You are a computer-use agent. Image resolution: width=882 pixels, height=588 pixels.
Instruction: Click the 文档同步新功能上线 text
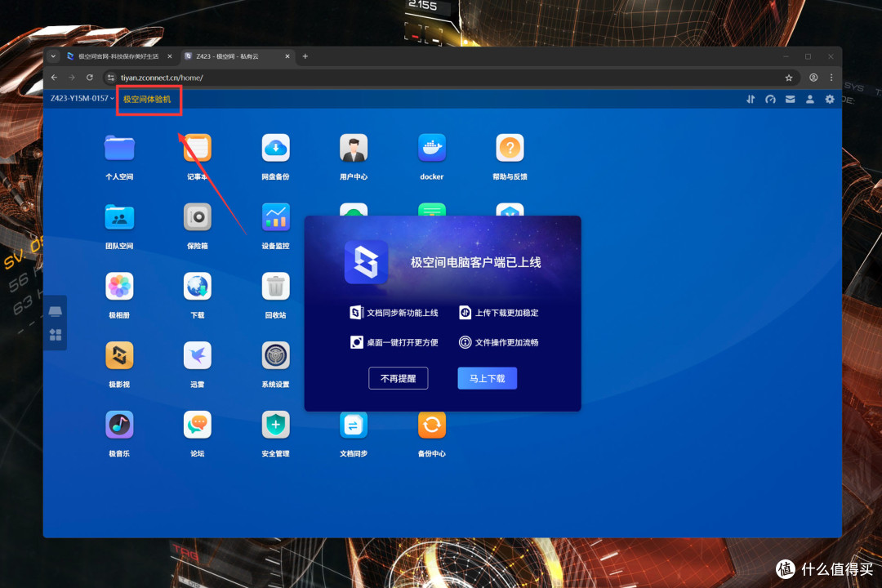402,313
